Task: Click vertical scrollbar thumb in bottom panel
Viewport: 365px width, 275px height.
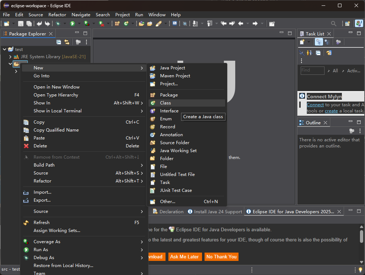Action: pyautogui.click(x=361, y=236)
